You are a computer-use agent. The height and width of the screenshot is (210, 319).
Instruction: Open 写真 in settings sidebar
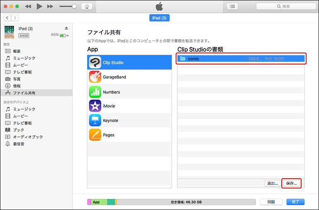click(x=36, y=79)
